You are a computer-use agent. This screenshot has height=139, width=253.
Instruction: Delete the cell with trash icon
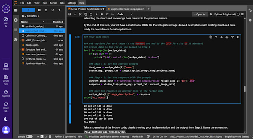pos(237,37)
